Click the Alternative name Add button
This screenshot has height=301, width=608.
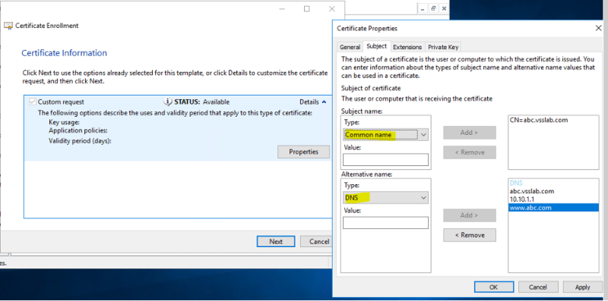pos(470,215)
